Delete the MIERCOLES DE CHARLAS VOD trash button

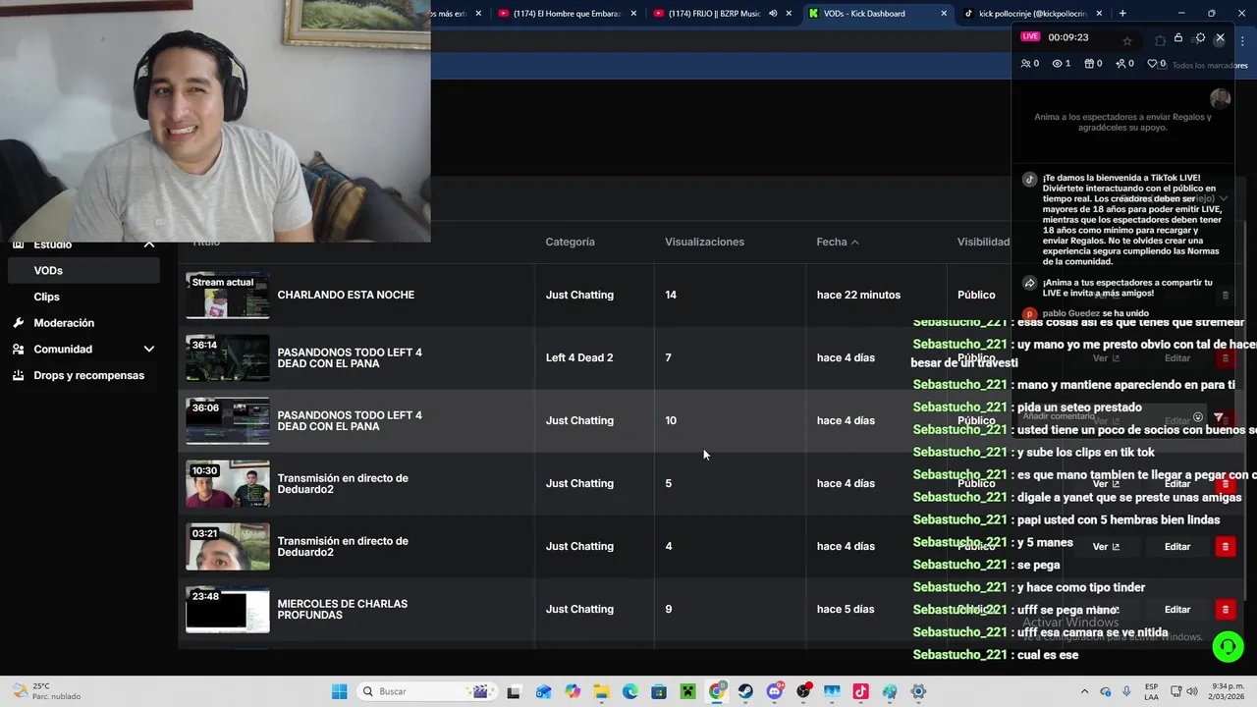tap(1225, 609)
